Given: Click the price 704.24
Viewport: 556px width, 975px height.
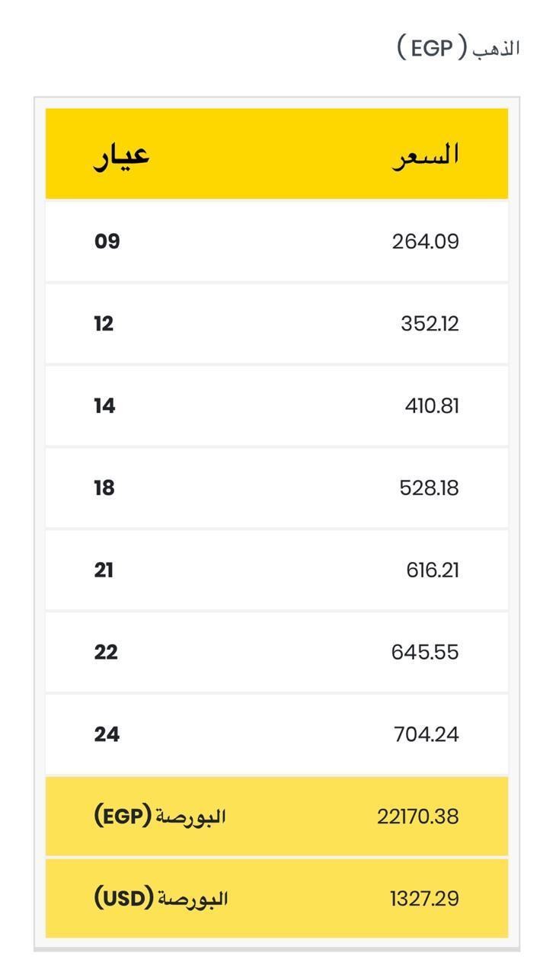Looking at the screenshot, I should (427, 734).
